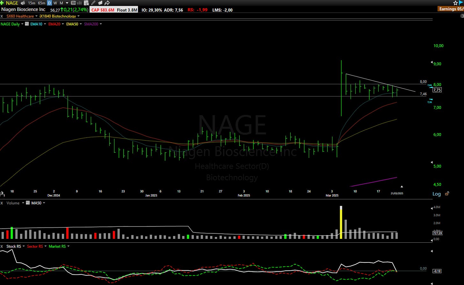Screen dimensions: 464x285
Task: Click the grid icon beside NAGE Daily
Action: [x=27, y=24]
